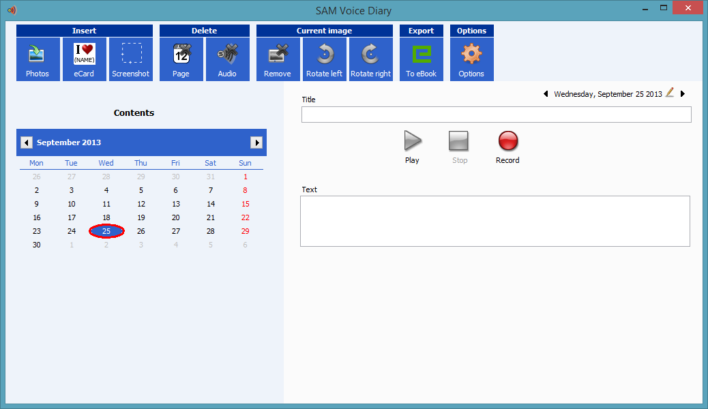Image resolution: width=708 pixels, height=409 pixels.
Task: Select September 4 in calendar
Action: tap(106, 190)
